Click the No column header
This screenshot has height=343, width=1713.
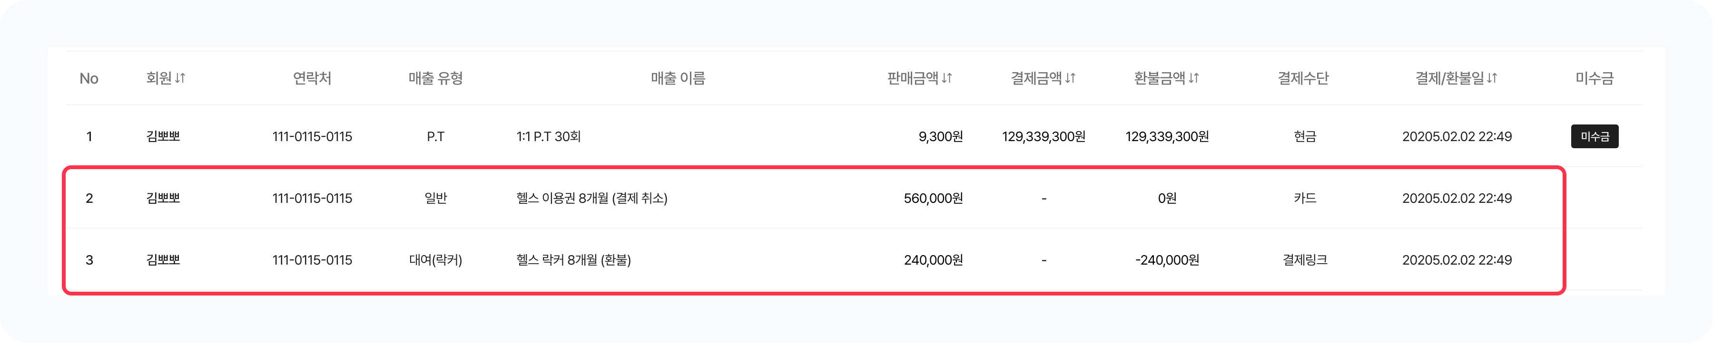[x=89, y=79]
